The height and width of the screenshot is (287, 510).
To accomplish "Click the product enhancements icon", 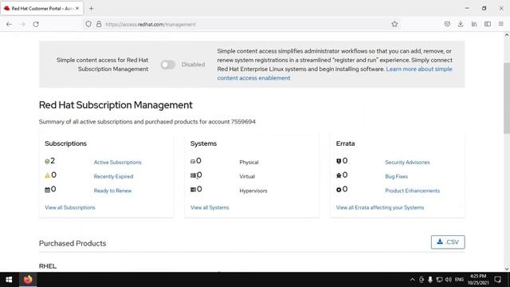I will coord(339,190).
